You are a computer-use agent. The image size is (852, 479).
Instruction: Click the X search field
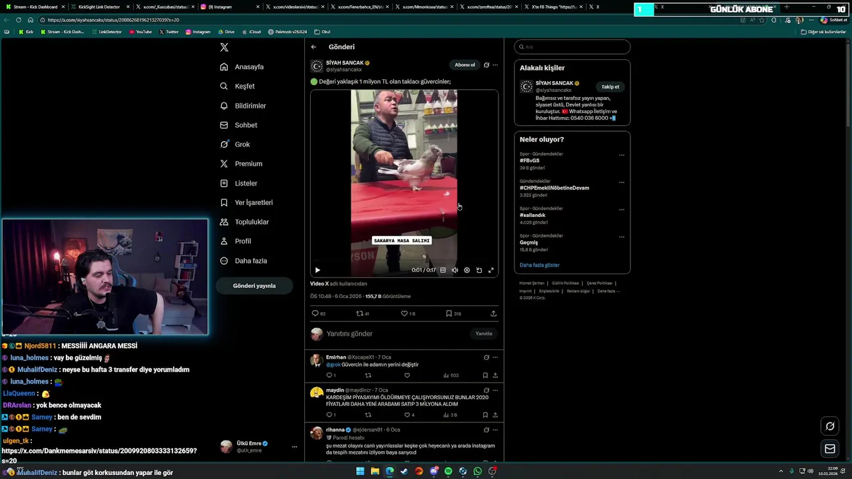572,47
